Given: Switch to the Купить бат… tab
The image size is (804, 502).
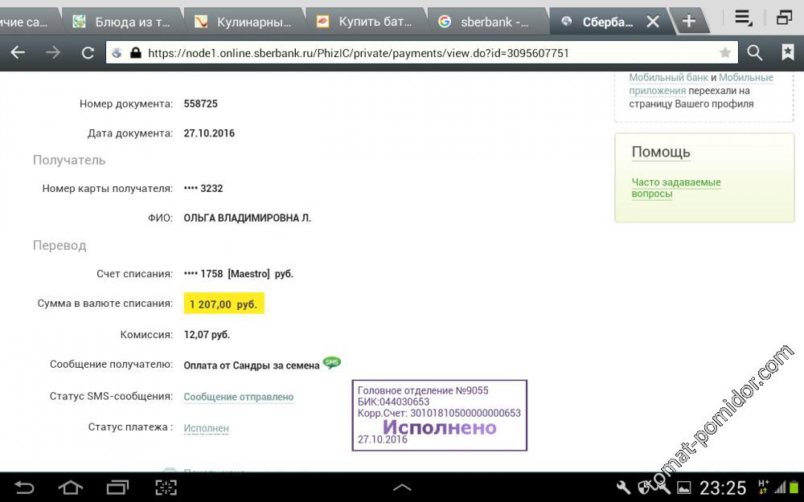Looking at the screenshot, I should 365,22.
